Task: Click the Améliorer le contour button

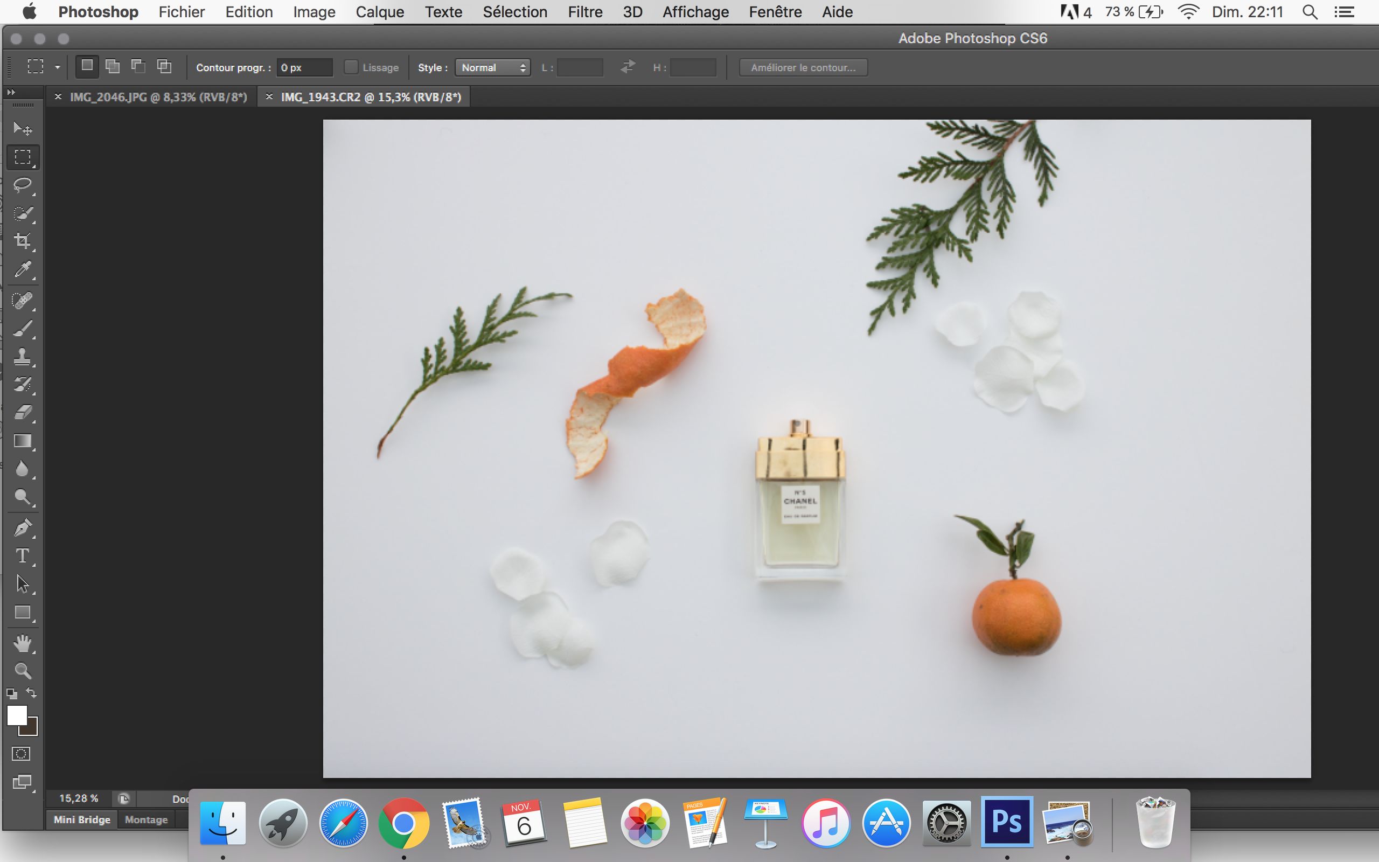Action: (803, 67)
